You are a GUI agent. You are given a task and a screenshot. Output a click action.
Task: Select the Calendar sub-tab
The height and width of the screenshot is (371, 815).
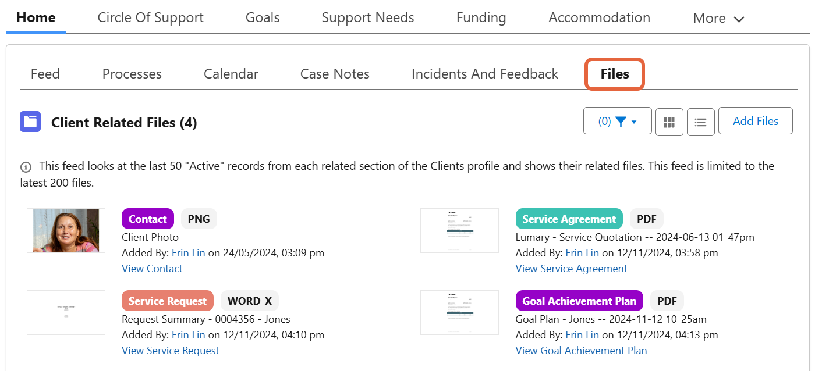pos(231,74)
